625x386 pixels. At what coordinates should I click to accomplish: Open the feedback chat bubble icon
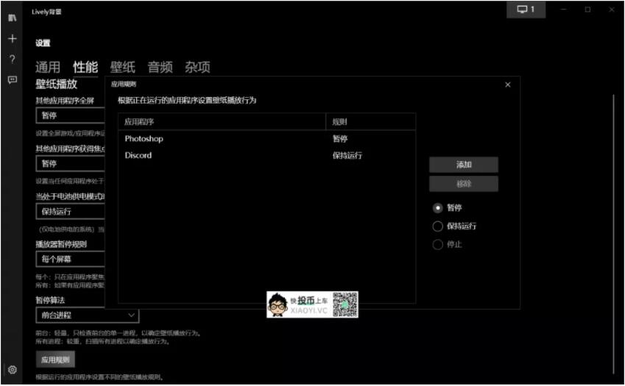tap(13, 80)
